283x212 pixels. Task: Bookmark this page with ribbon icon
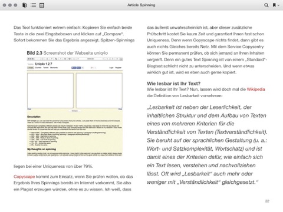(x=274, y=5)
